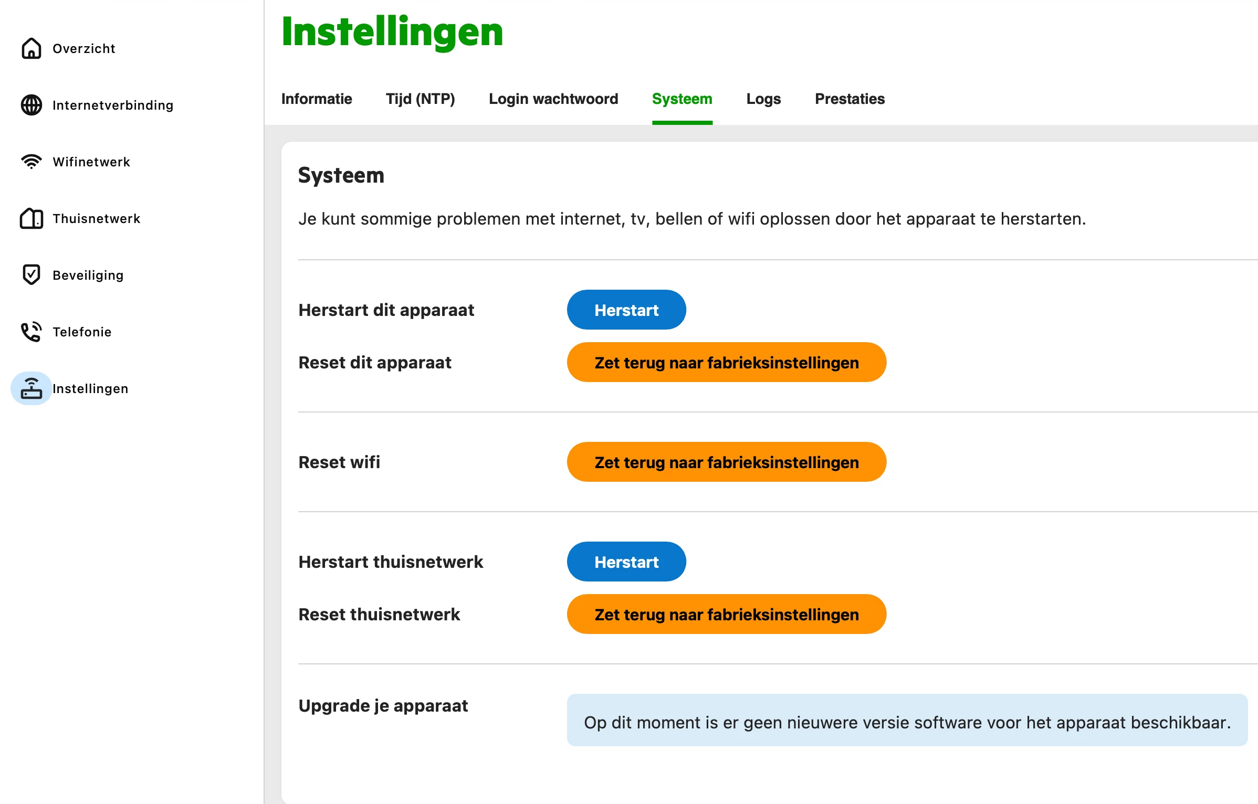
Task: Click the Internetverbinding globe icon
Action: click(32, 105)
